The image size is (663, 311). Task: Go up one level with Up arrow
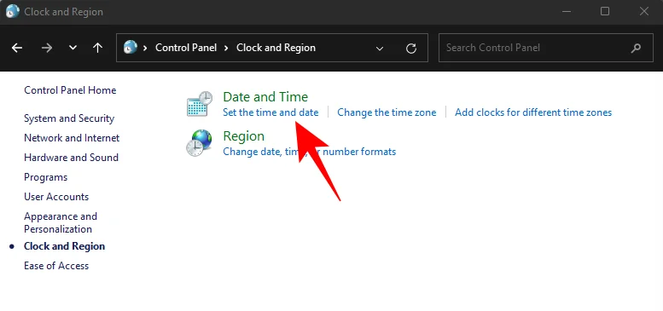coord(97,48)
